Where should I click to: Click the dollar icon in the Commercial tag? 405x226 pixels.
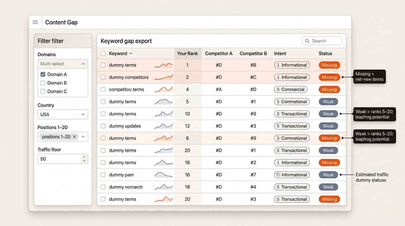point(278,89)
